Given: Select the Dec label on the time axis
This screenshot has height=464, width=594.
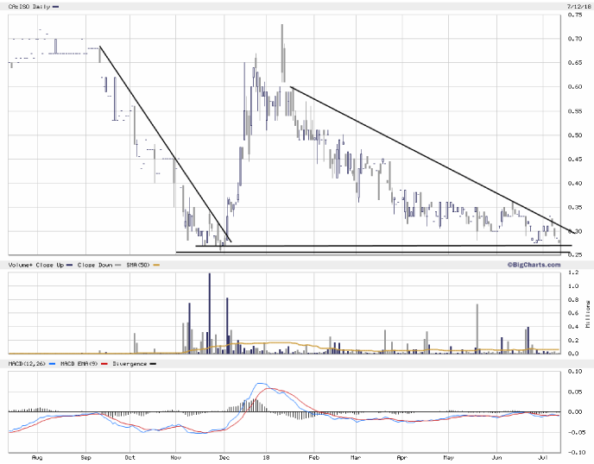Looking at the screenshot, I should [223, 458].
